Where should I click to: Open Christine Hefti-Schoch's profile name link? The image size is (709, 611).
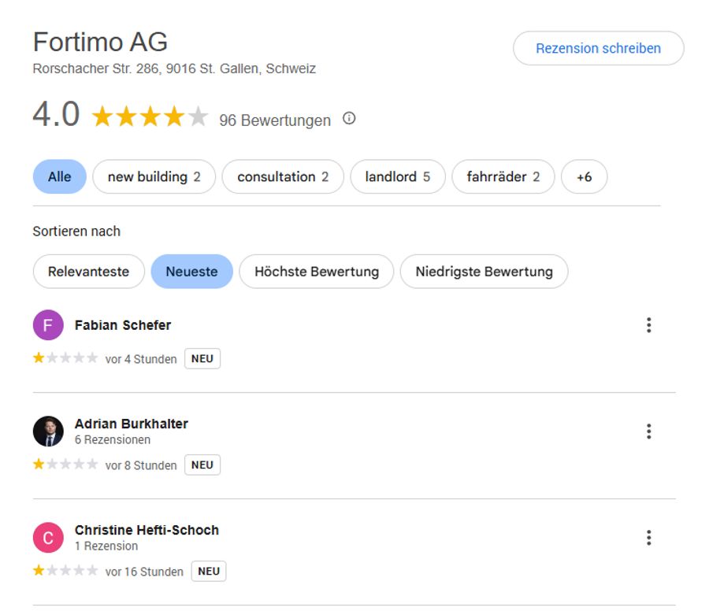(147, 530)
